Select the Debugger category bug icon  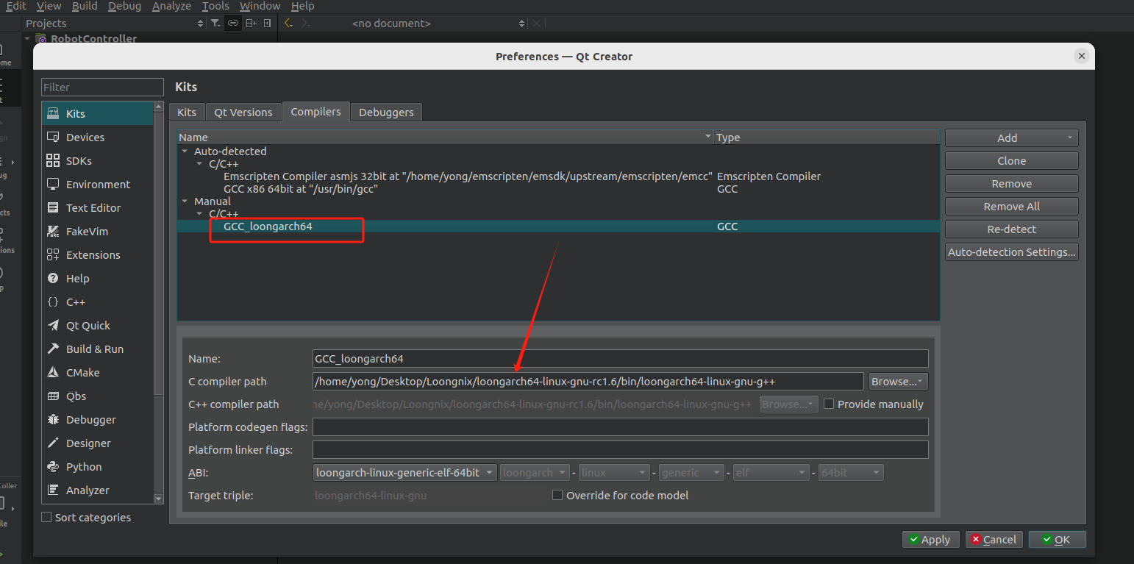tap(53, 420)
